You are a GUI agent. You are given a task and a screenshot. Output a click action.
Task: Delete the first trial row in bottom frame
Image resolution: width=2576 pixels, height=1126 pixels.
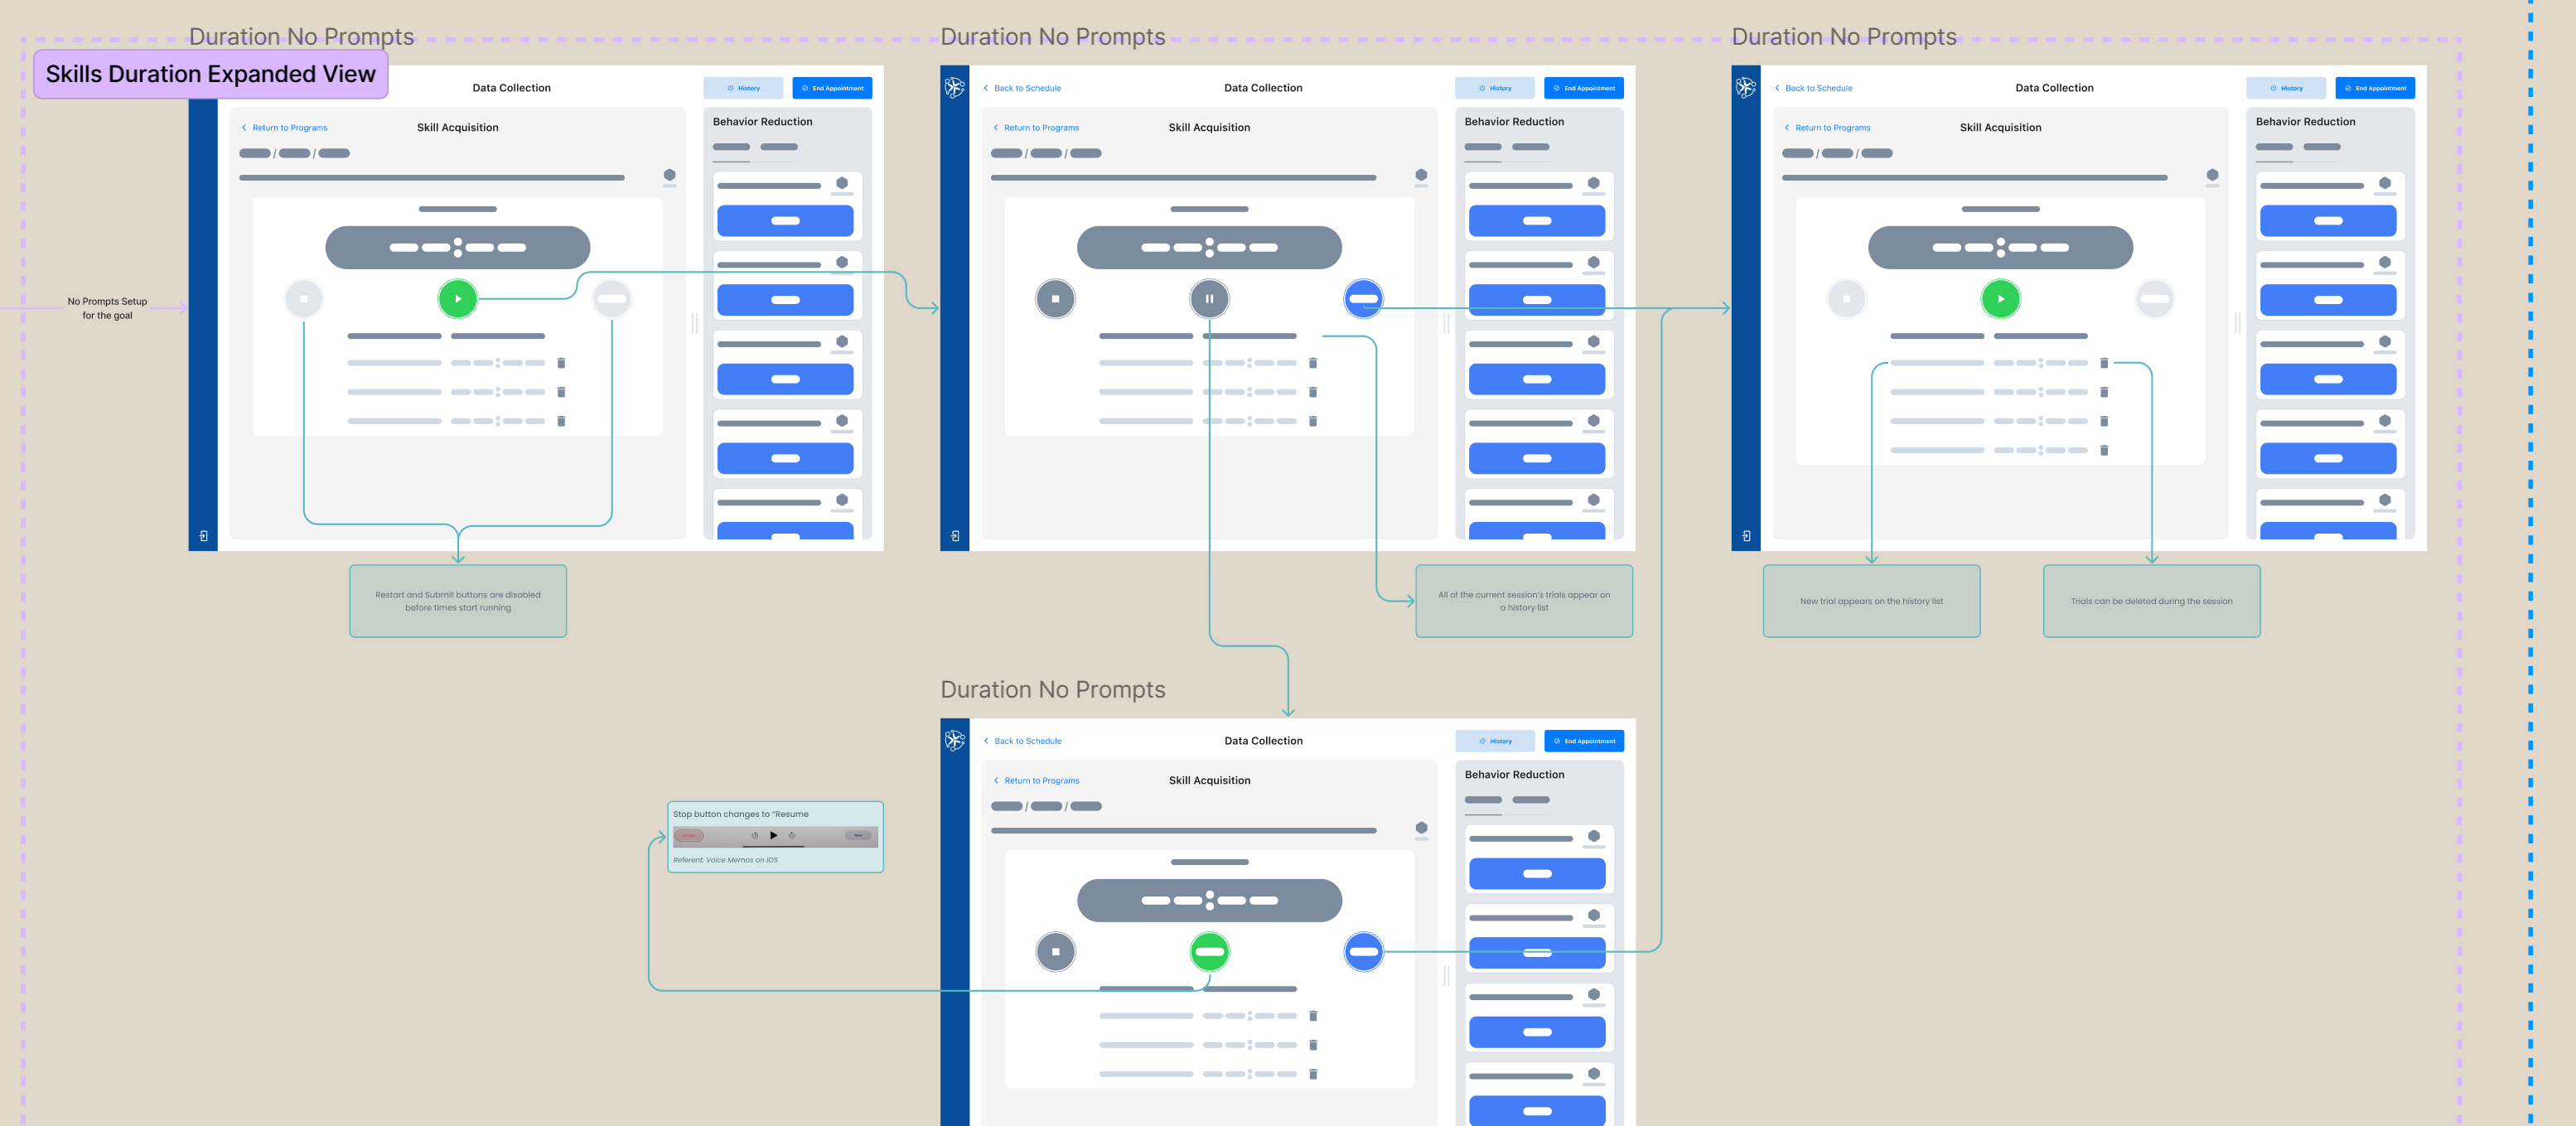coord(1313,1016)
